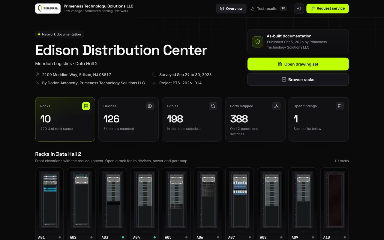This screenshot has width=384, height=240.
Task: Click the Ports mapped network icon
Action: pos(276,106)
